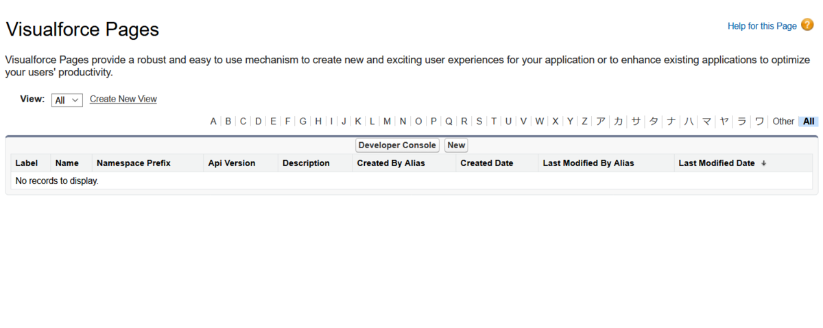Filter pages by letter N
Screen dimensions: 823x328
403,121
